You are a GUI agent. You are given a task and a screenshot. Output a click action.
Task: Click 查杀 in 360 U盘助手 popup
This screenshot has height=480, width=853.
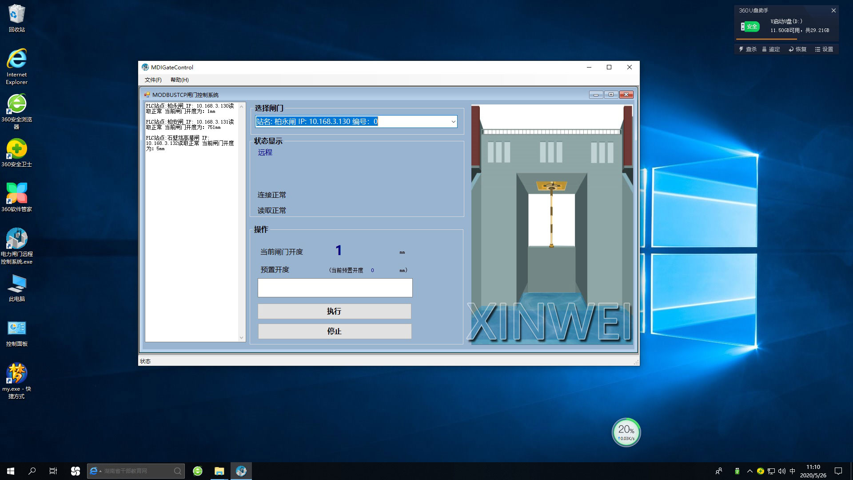click(x=748, y=49)
